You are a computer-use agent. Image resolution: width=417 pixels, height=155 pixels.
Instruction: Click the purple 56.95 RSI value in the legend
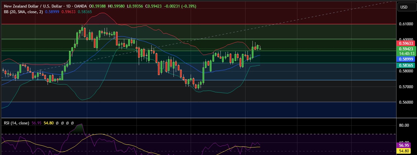[x=37, y=123]
